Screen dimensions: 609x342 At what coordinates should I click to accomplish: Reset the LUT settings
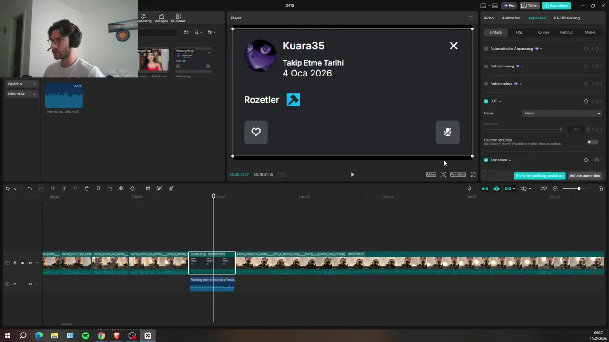click(586, 101)
